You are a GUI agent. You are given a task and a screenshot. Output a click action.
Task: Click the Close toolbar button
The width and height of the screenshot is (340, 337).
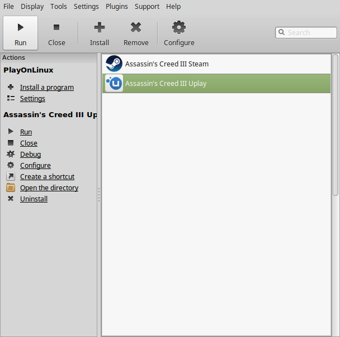tap(56, 33)
